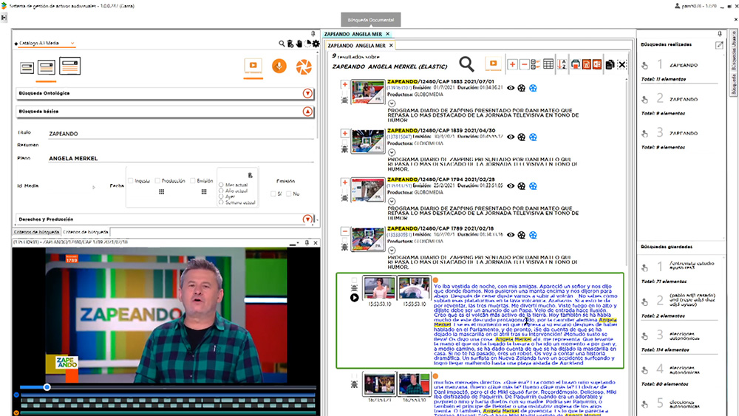Expand the Búsqueda Ontológica section

[307, 93]
